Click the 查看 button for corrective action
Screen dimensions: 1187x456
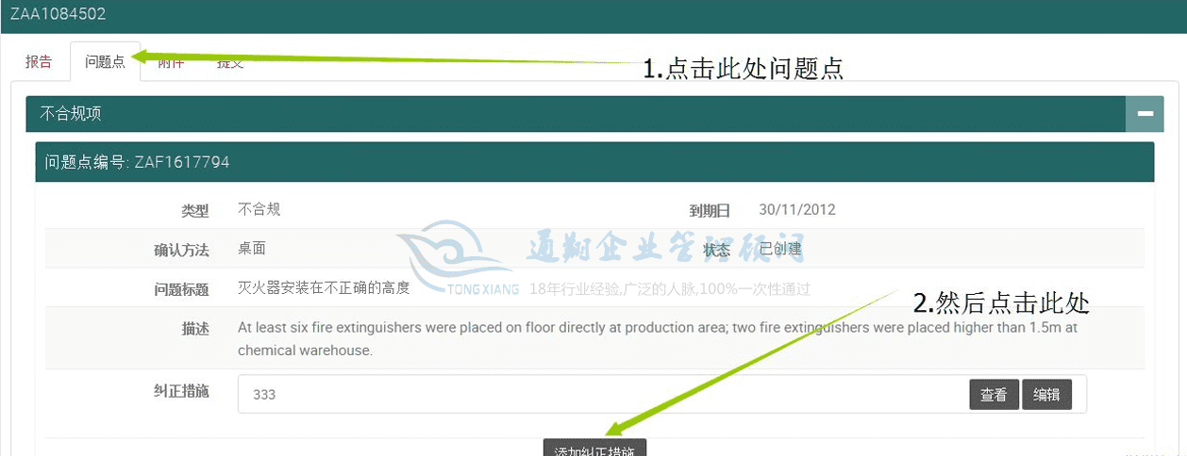994,395
